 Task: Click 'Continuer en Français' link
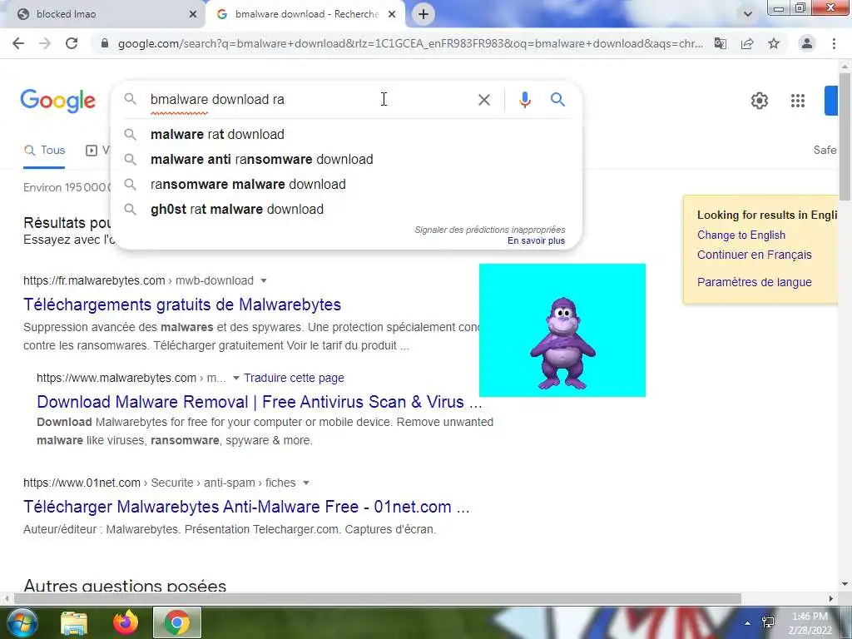click(754, 255)
